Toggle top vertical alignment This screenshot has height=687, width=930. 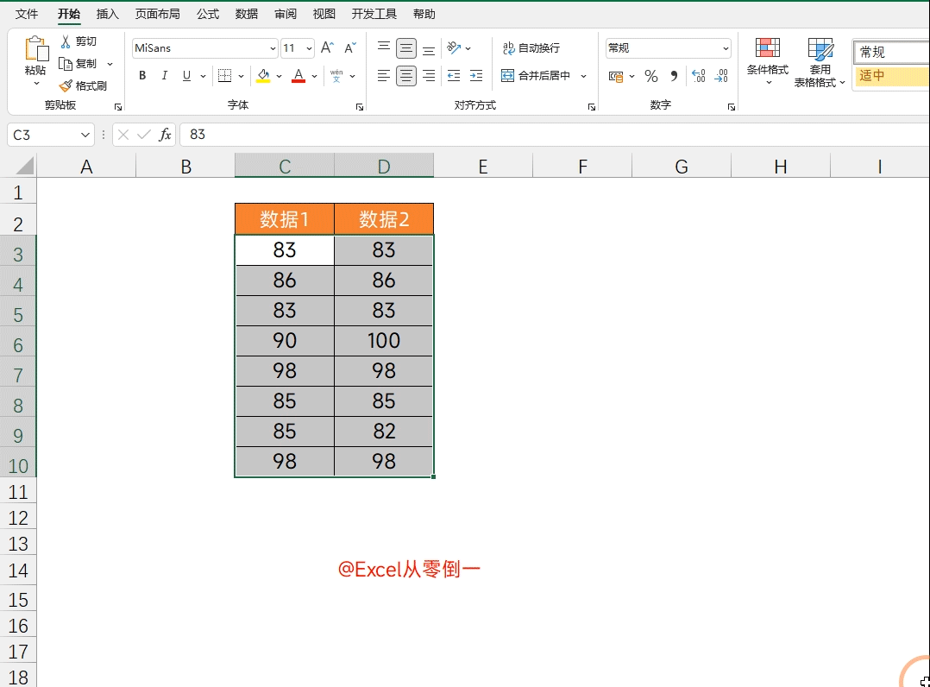[384, 48]
